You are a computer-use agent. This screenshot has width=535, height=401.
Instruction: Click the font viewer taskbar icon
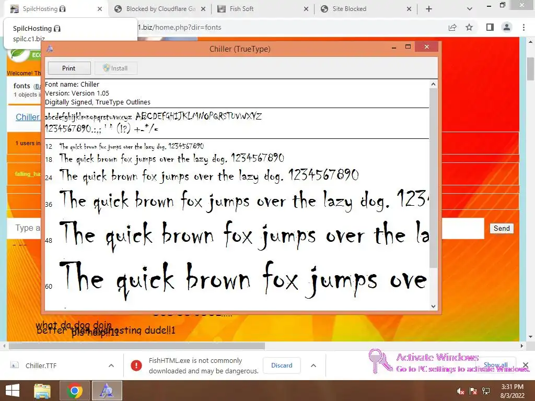pyautogui.click(x=107, y=391)
